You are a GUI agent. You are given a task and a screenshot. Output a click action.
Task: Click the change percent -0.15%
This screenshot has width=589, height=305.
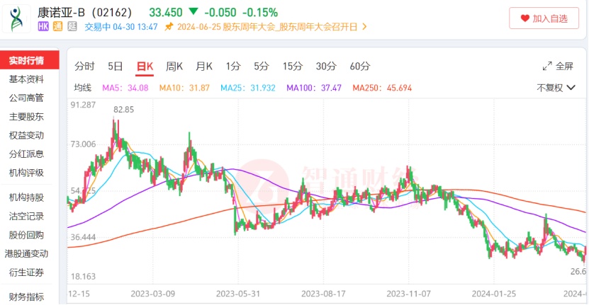[260, 12]
